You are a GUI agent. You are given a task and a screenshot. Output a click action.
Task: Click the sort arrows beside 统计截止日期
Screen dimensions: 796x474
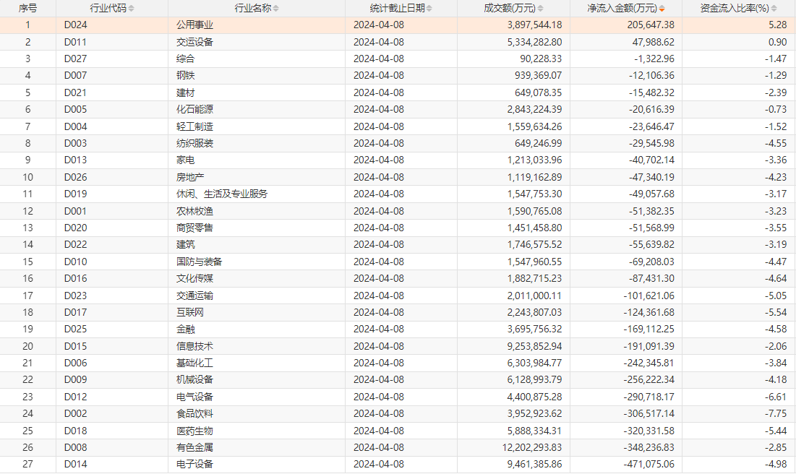tap(429, 9)
